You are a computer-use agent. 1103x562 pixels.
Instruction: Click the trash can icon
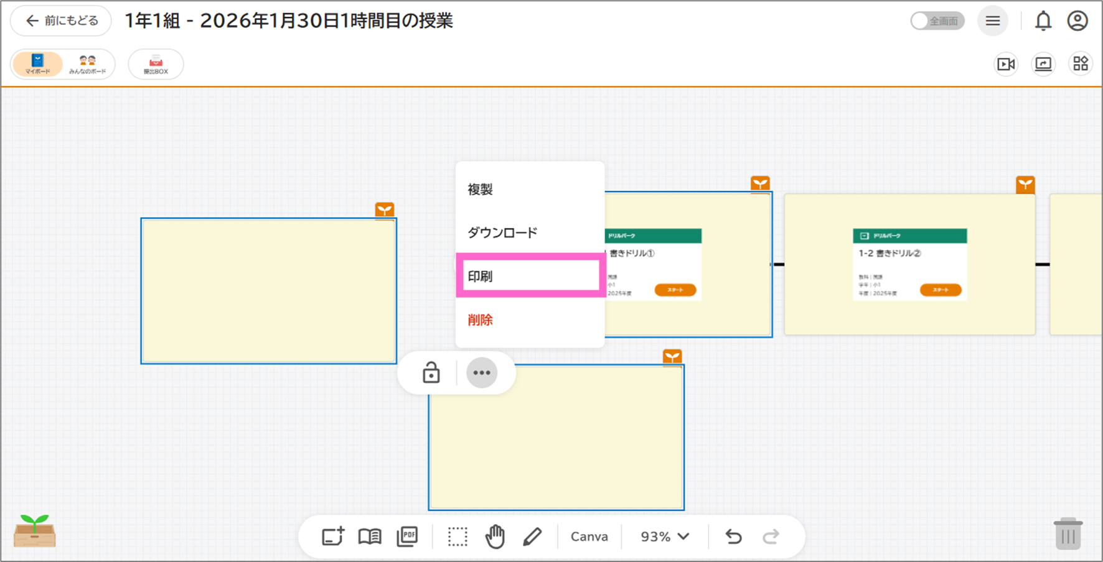(x=1068, y=534)
